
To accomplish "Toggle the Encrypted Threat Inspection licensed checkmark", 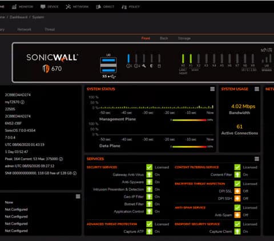I will tap(237, 184).
